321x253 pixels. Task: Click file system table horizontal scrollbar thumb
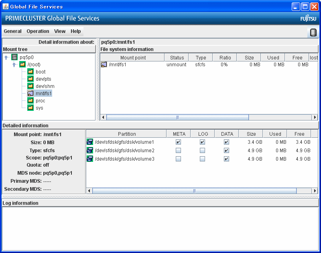[177, 117]
